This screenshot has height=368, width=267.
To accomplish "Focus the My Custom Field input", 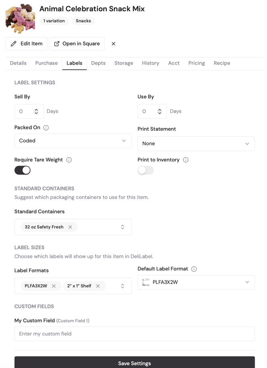I will pyautogui.click(x=135, y=334).
